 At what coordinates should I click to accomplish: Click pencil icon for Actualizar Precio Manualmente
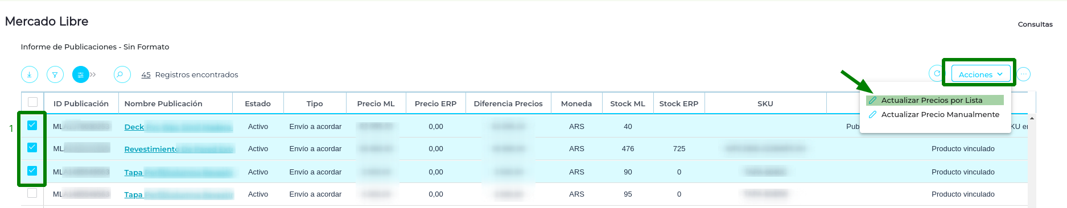[872, 114]
